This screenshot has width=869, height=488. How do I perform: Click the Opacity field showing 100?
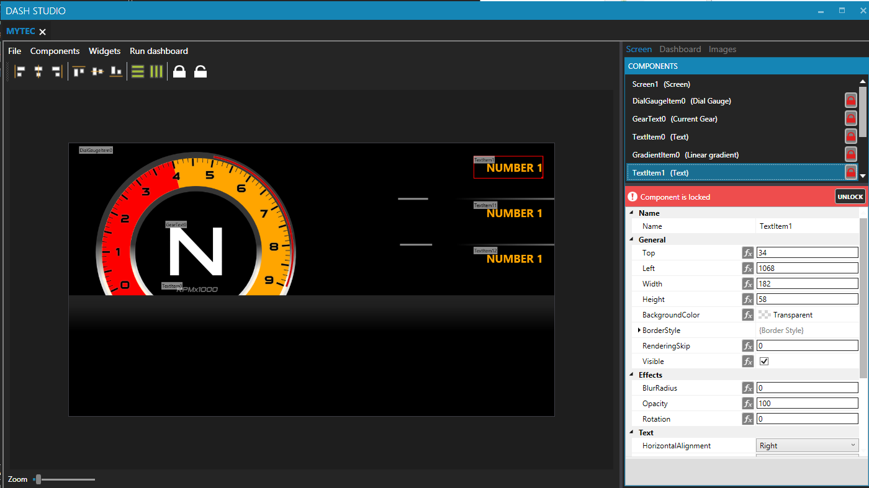tap(807, 404)
